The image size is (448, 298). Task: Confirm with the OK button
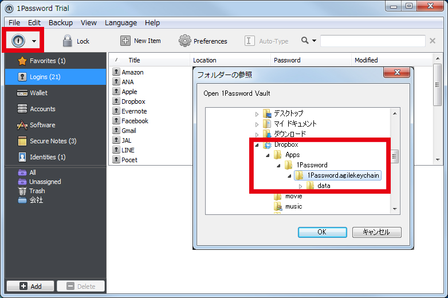[x=323, y=232]
